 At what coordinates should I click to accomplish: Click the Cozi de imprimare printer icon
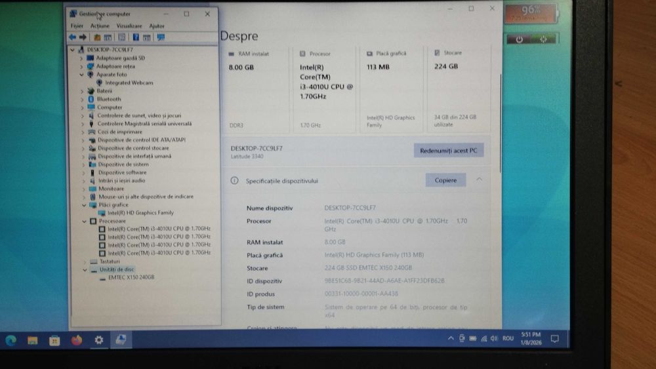pos(92,132)
